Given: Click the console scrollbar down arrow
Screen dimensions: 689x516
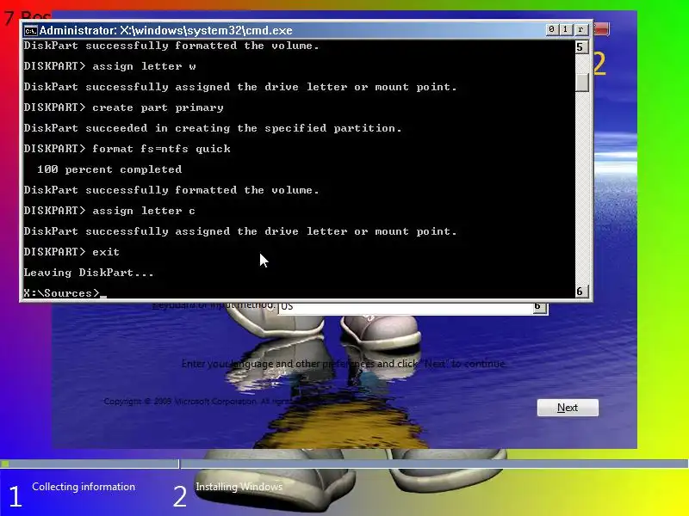Looking at the screenshot, I should click(582, 292).
